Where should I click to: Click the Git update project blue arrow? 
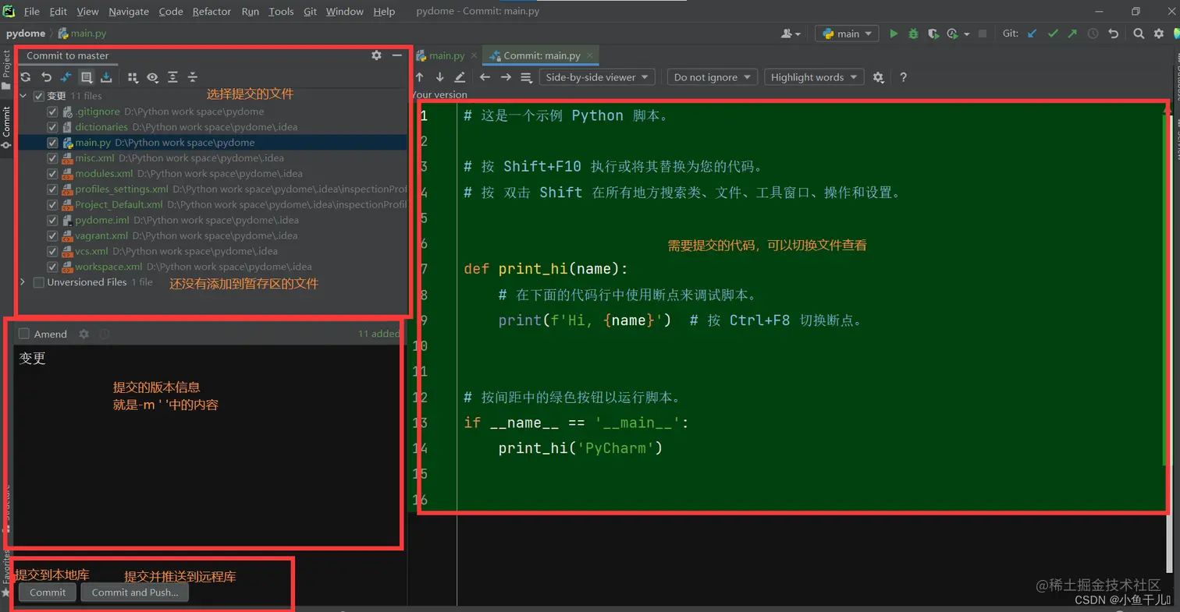click(1032, 34)
